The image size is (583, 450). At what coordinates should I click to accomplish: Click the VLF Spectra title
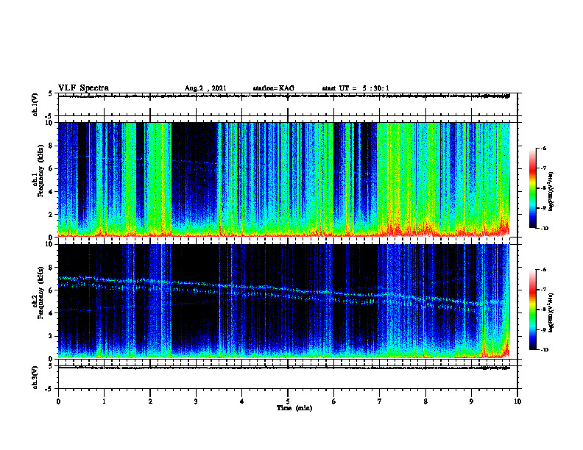(x=83, y=88)
